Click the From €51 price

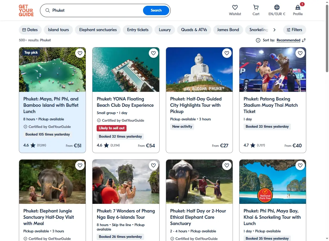74,145
